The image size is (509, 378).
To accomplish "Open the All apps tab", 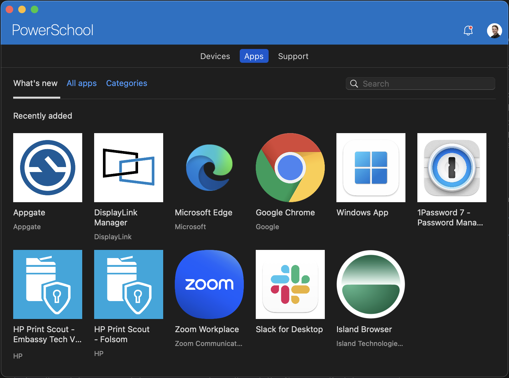I will pos(82,83).
